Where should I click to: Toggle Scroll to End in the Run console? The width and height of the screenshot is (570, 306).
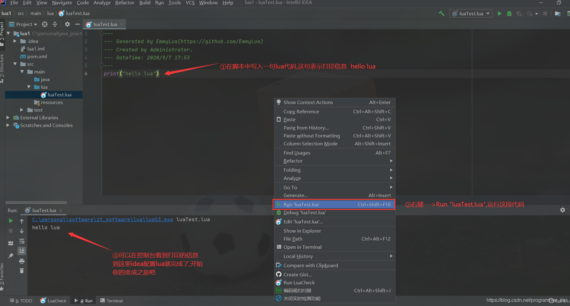pos(22,251)
